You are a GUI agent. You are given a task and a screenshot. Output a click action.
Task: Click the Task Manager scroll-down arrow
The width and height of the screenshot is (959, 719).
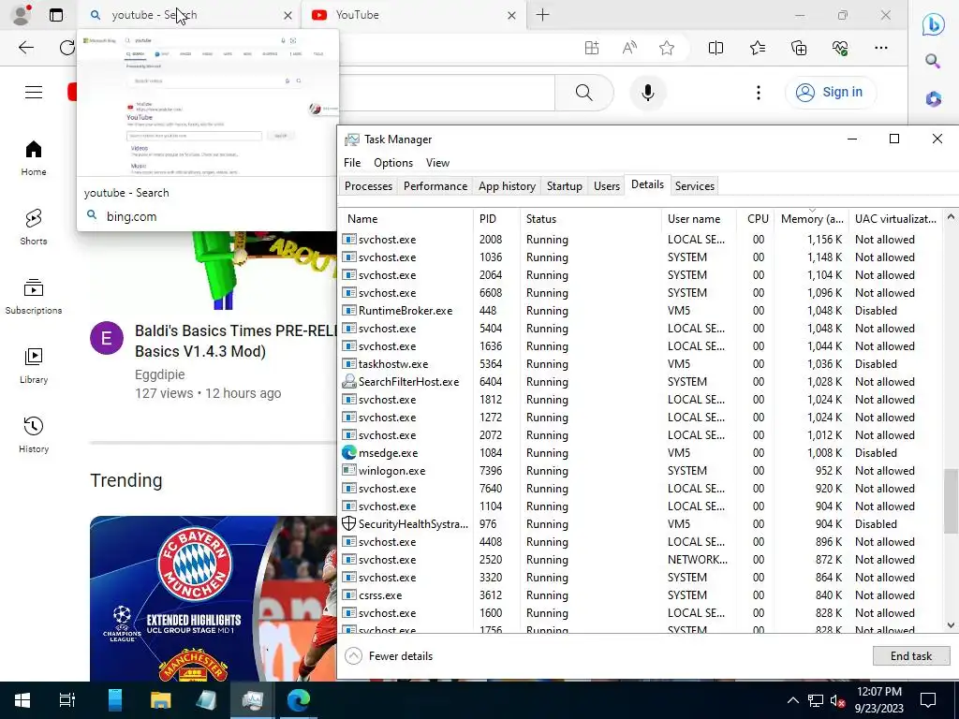pos(951,624)
